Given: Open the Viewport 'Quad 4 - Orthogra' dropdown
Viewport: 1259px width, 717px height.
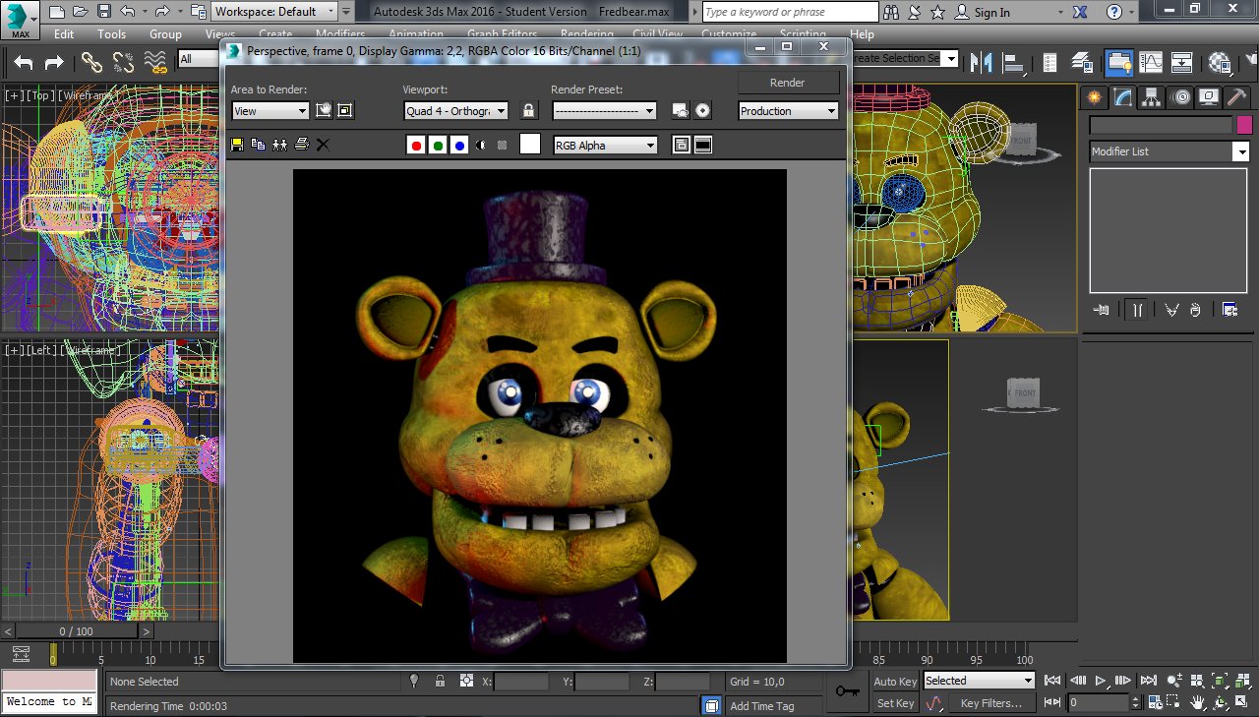Looking at the screenshot, I should 456,111.
